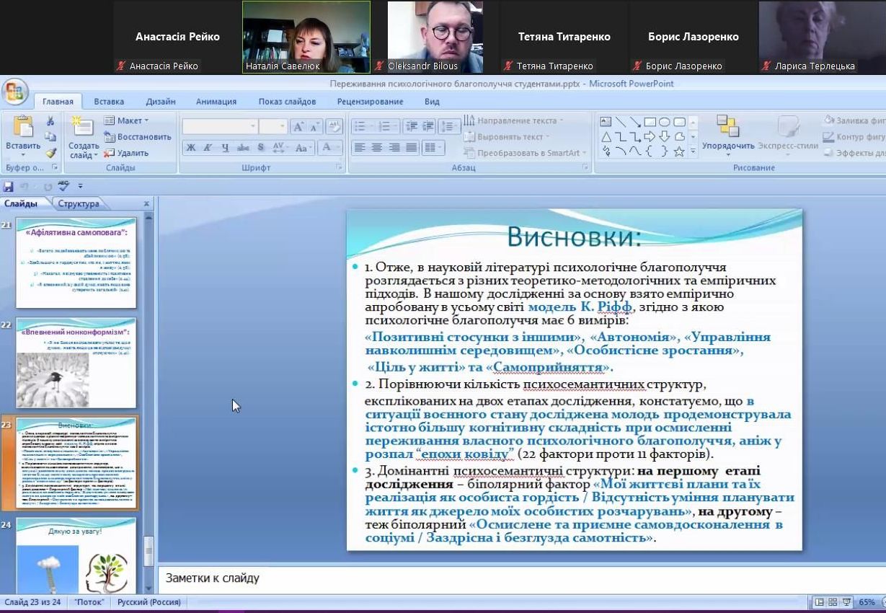The width and height of the screenshot is (886, 613).
Task: Select slide 24 thumbnail 'Дякую за увагу!'
Action: click(76, 555)
